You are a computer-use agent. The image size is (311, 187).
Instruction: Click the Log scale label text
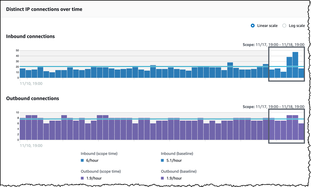pos(297,25)
